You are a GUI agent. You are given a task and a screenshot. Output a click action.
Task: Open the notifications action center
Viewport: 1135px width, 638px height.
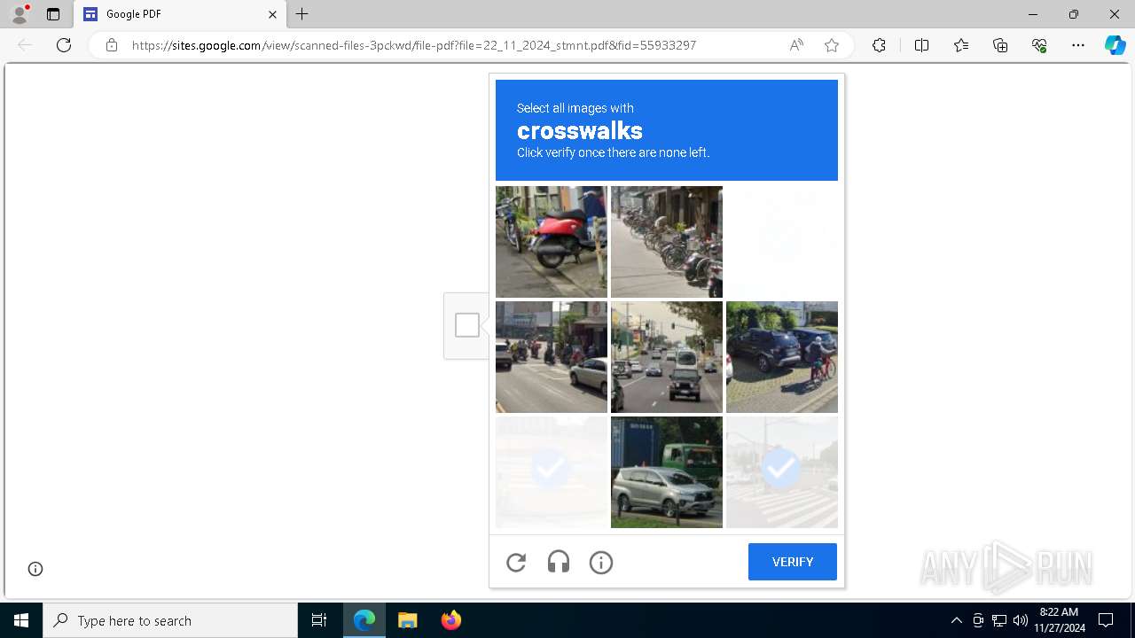1106,620
